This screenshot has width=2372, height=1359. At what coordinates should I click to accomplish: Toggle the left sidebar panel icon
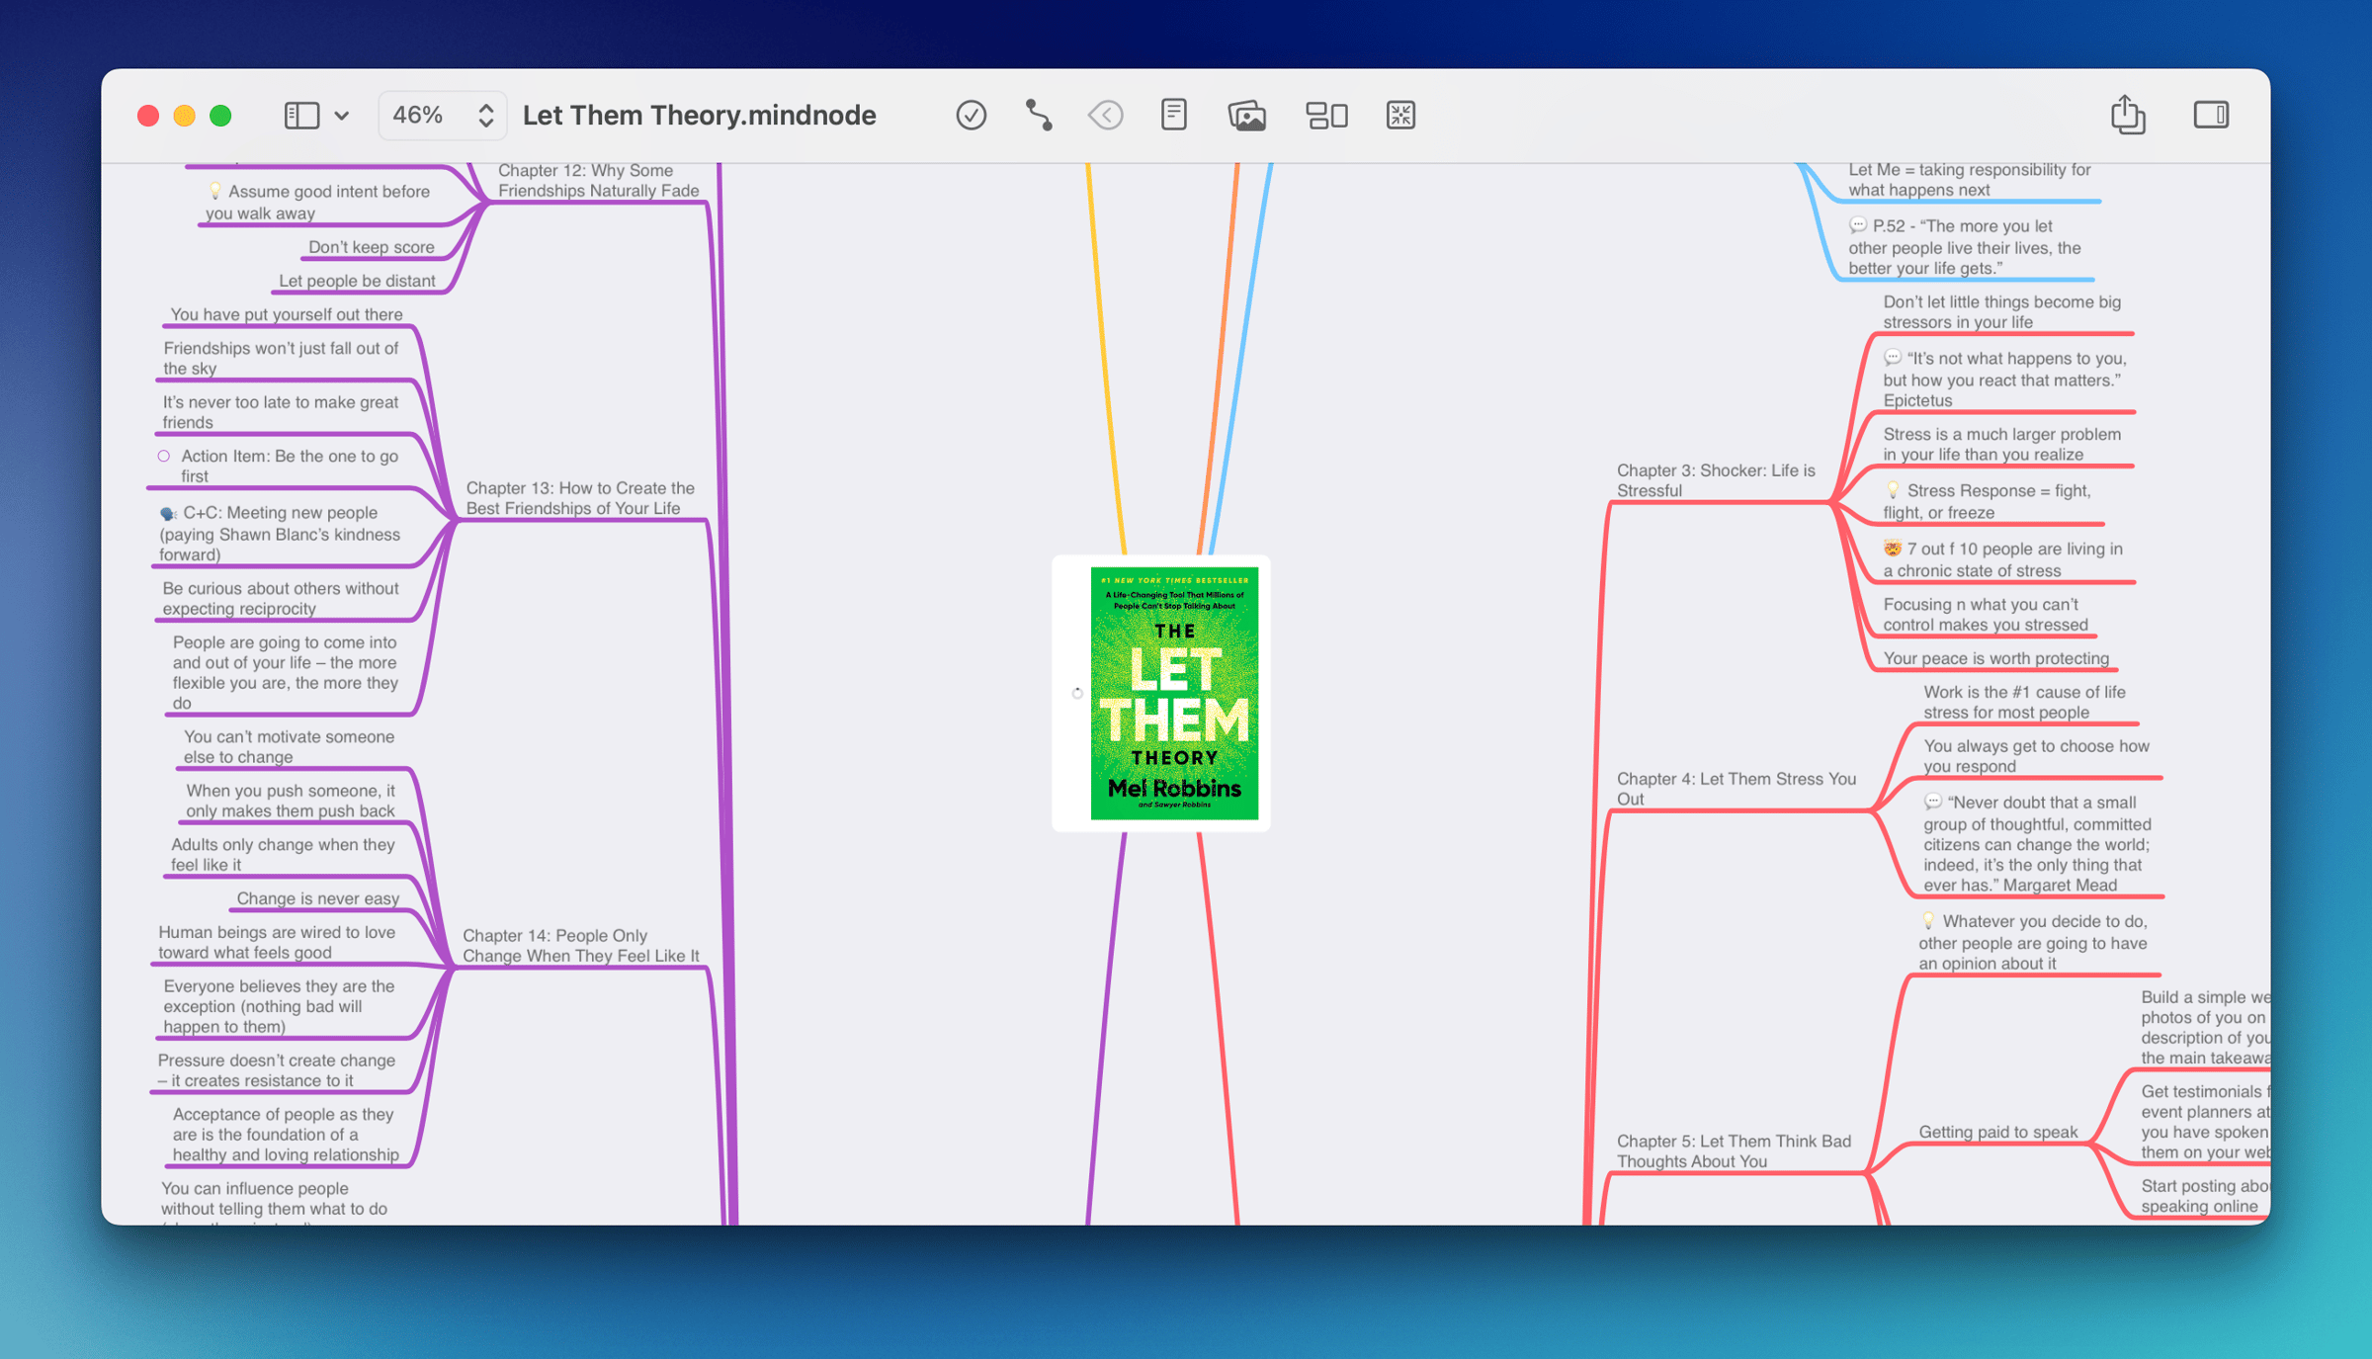[x=301, y=116]
